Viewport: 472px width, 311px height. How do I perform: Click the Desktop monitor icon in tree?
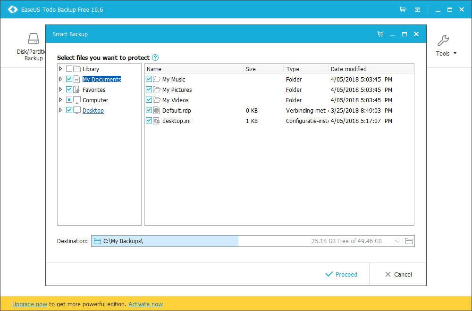tap(77, 110)
